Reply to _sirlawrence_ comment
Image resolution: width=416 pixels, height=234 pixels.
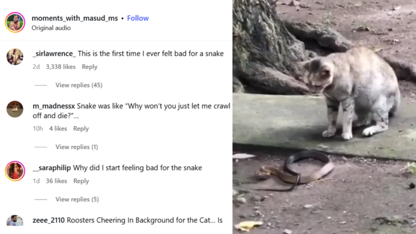click(x=89, y=67)
